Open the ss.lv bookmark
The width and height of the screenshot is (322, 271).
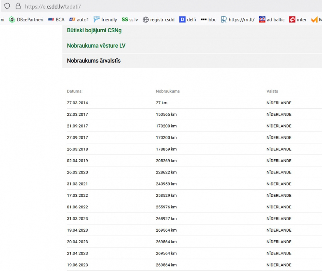tap(130, 19)
